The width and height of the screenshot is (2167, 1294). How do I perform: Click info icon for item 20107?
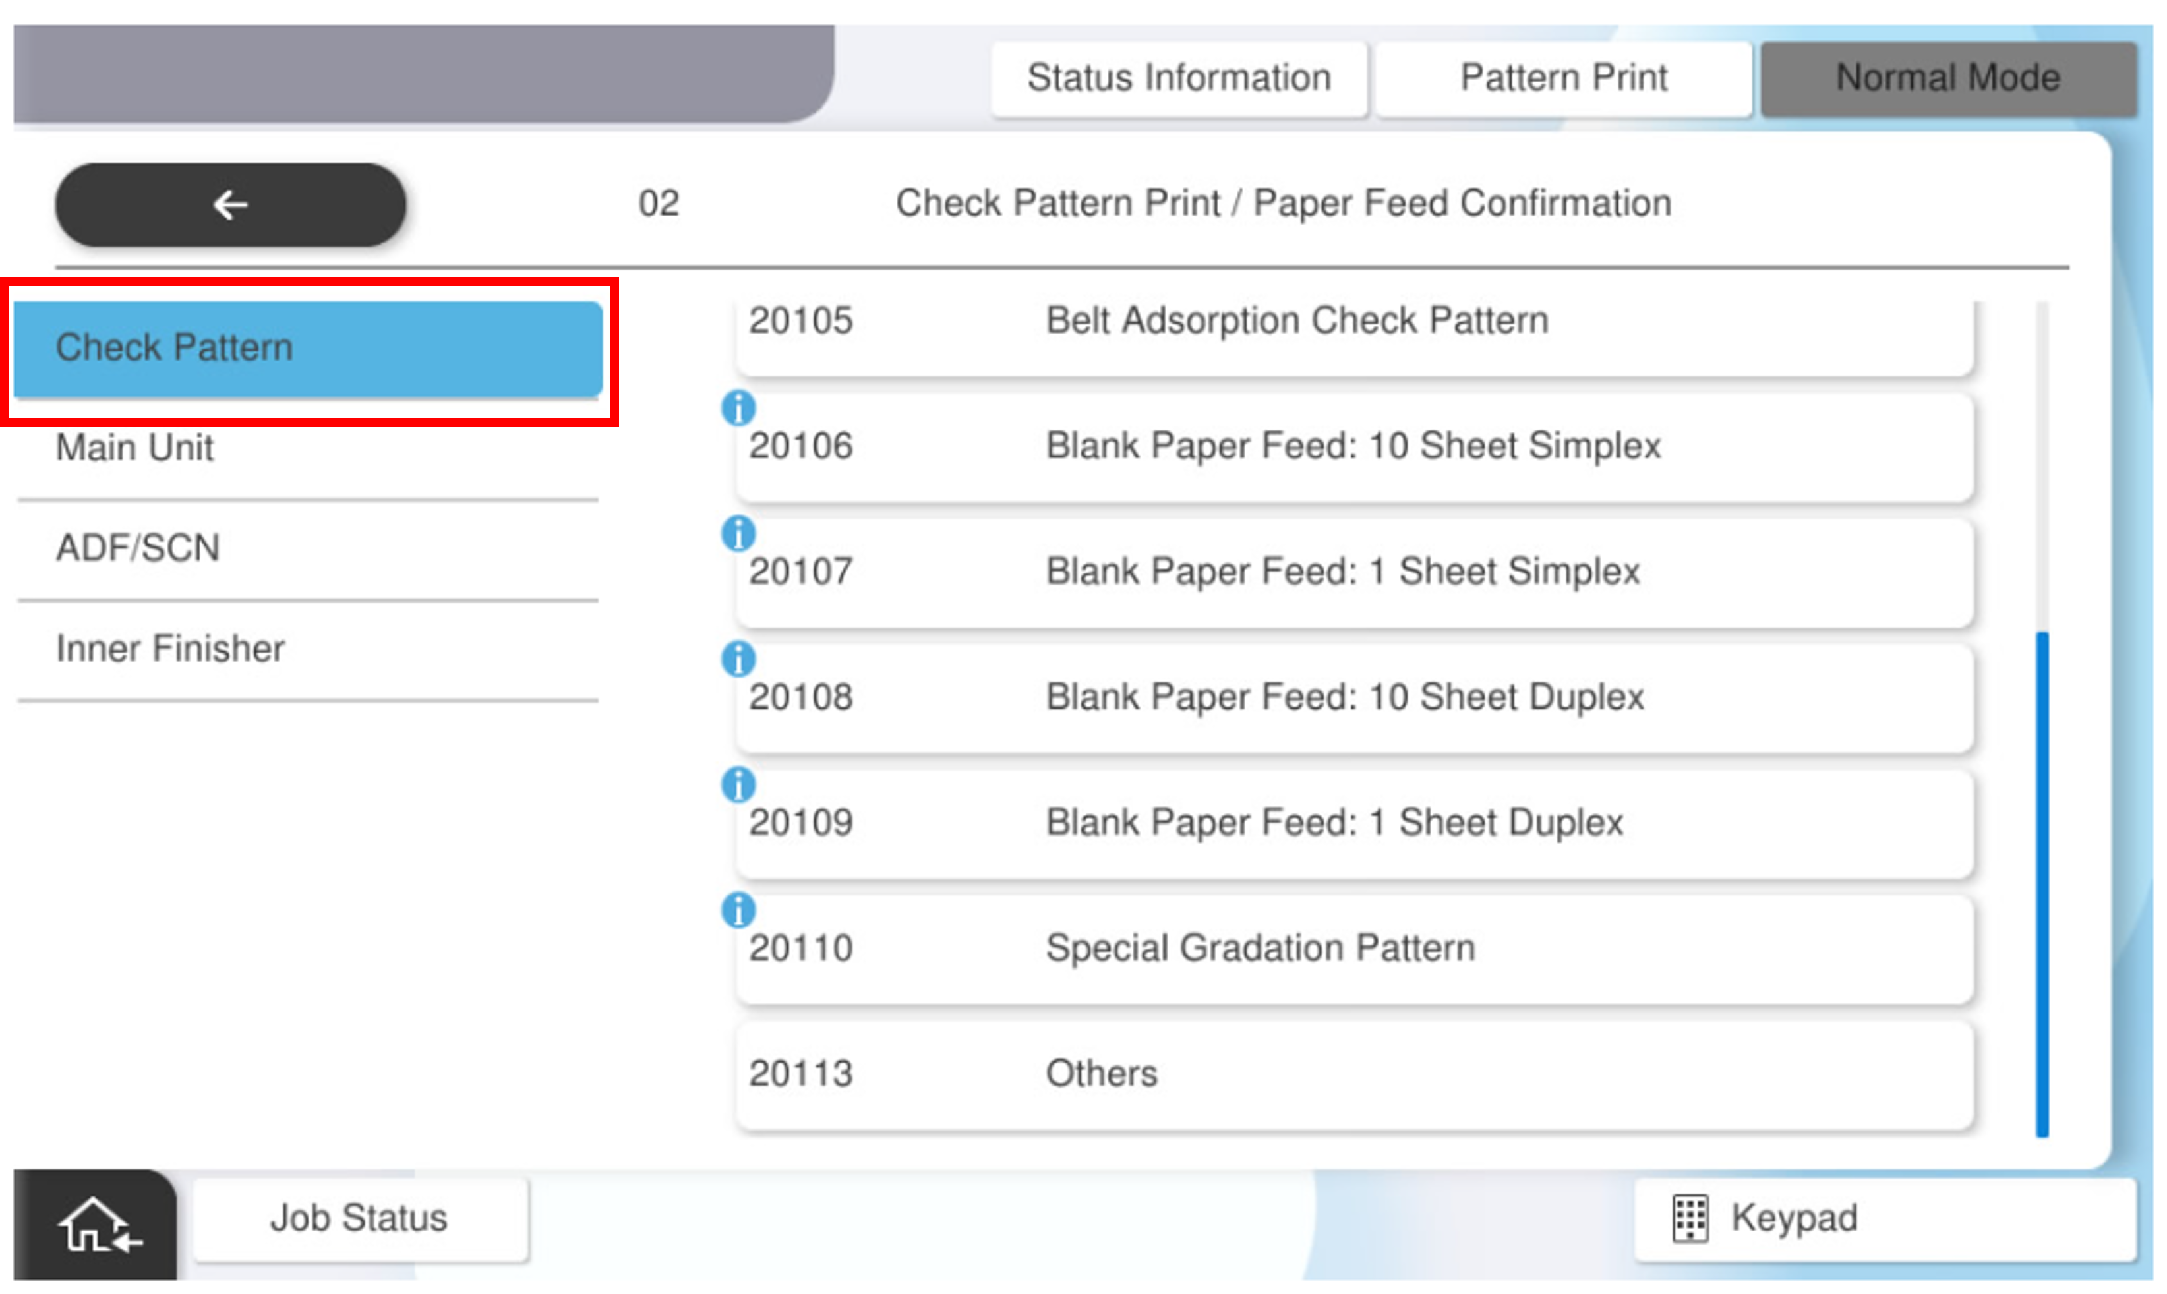point(738,533)
